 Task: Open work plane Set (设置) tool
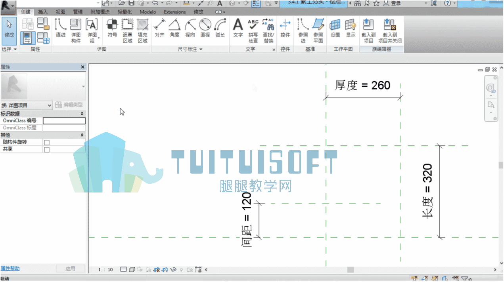335,28
